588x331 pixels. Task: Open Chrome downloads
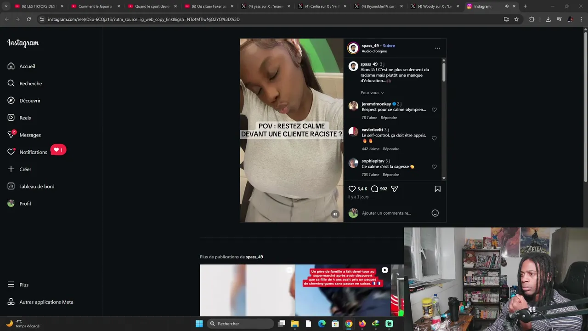click(x=548, y=19)
